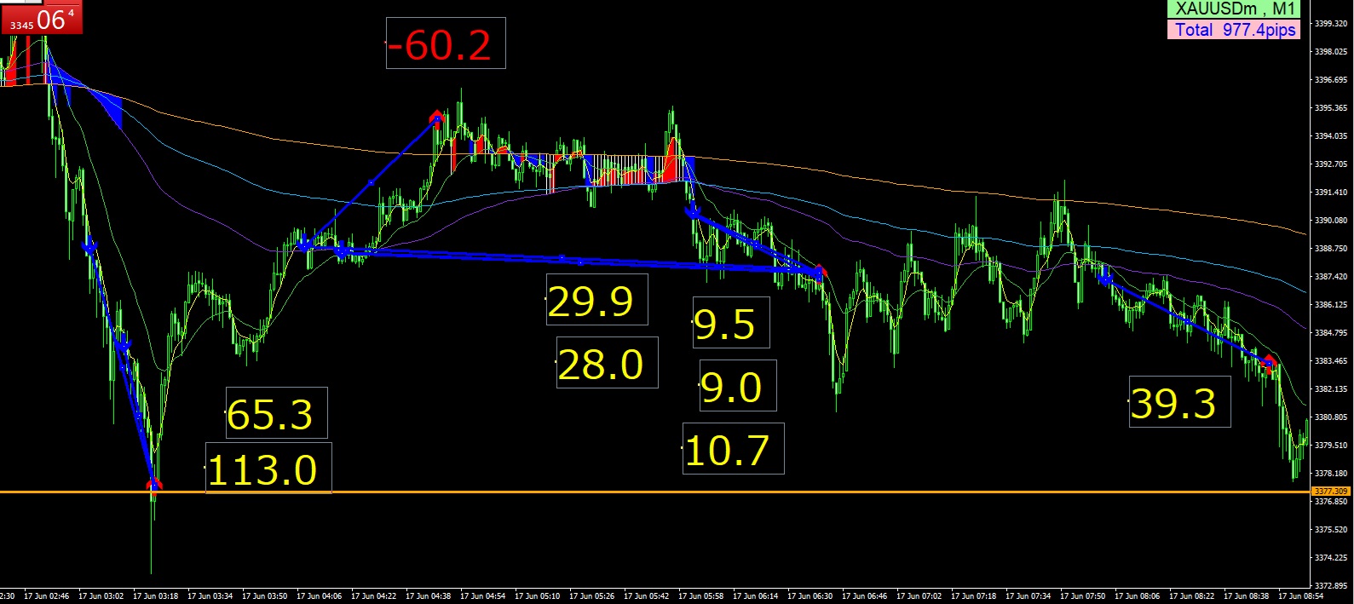
Task: Select the 9.5 pips label
Action: [731, 323]
